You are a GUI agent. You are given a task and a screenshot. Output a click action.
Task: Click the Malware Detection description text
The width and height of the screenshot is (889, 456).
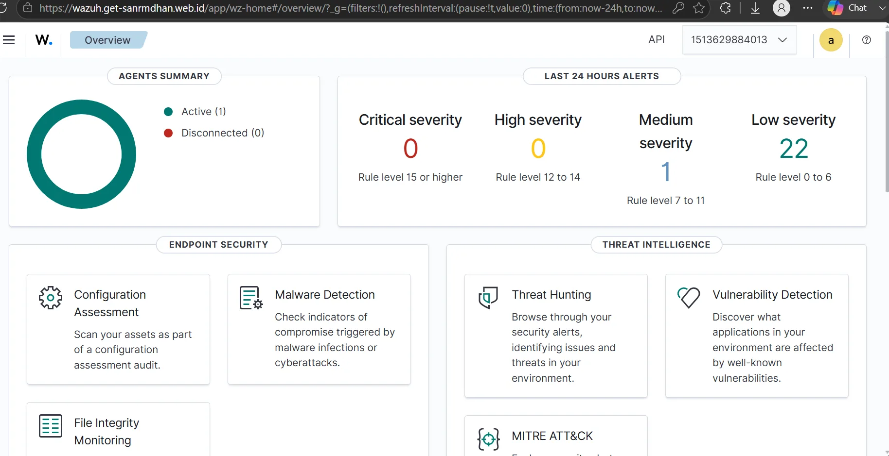(x=335, y=340)
